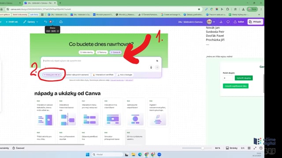The height and width of the screenshot is (158, 282).
Task: Open the sorting activity for class card
Action: click(x=45, y=137)
